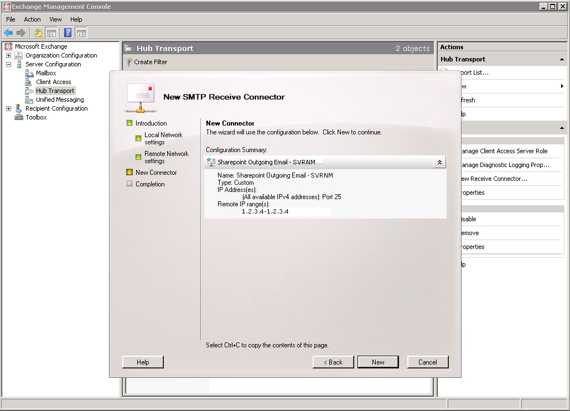The height and width of the screenshot is (411, 570).
Task: Click the Server Configuration node icon
Action: tap(19, 64)
